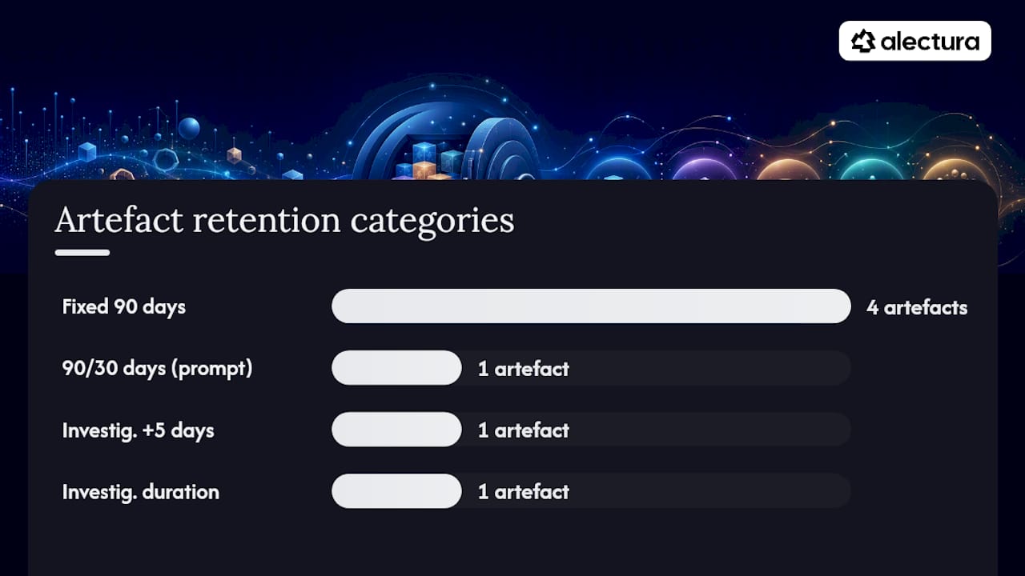Click the Fixed 90 days label
The width and height of the screenshot is (1025, 576).
(124, 306)
